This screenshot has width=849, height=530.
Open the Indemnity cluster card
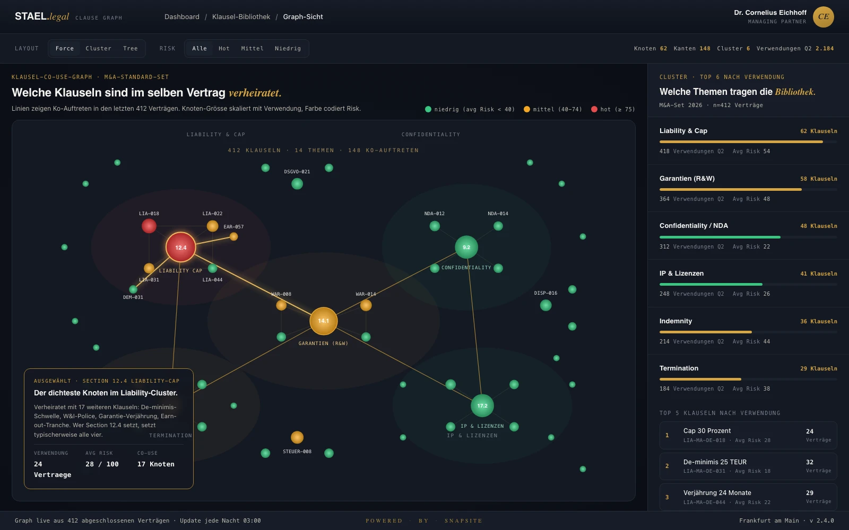[748, 331]
